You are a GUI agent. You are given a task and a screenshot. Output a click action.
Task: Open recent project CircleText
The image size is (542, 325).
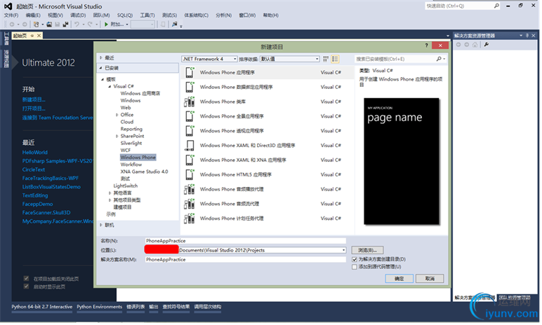click(x=34, y=170)
